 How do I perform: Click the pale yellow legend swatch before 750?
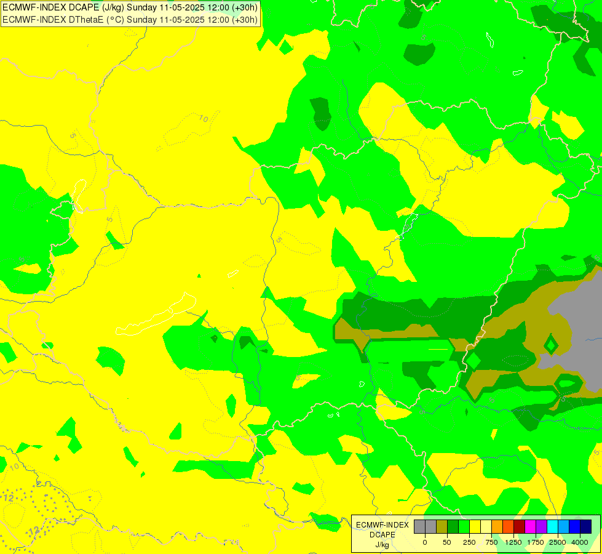click(x=486, y=526)
